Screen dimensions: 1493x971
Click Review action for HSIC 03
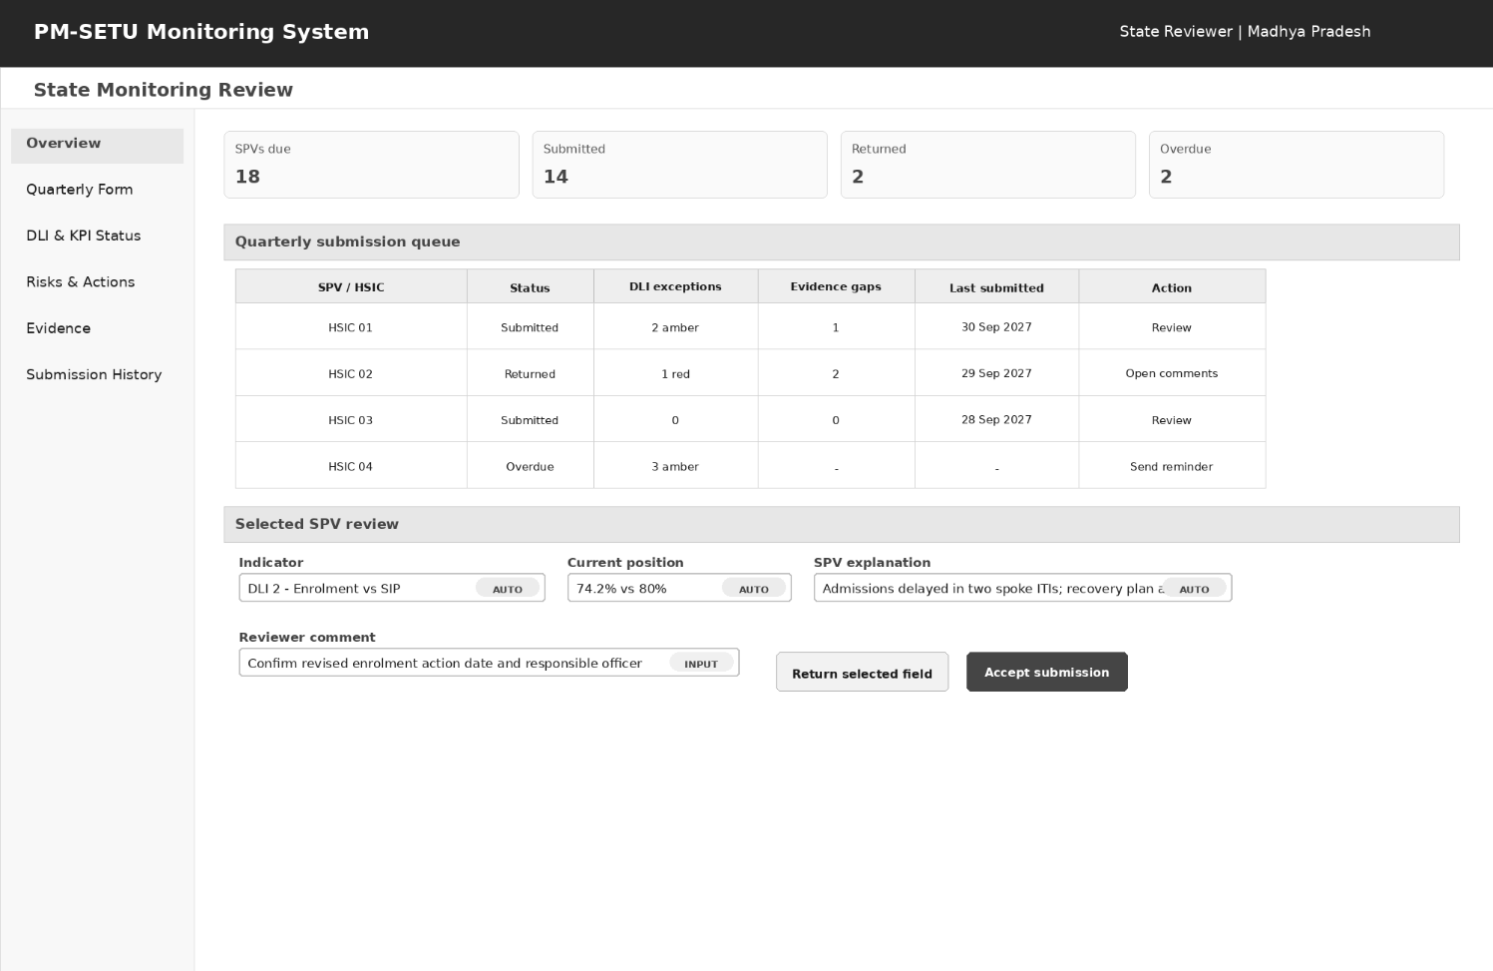click(1171, 420)
